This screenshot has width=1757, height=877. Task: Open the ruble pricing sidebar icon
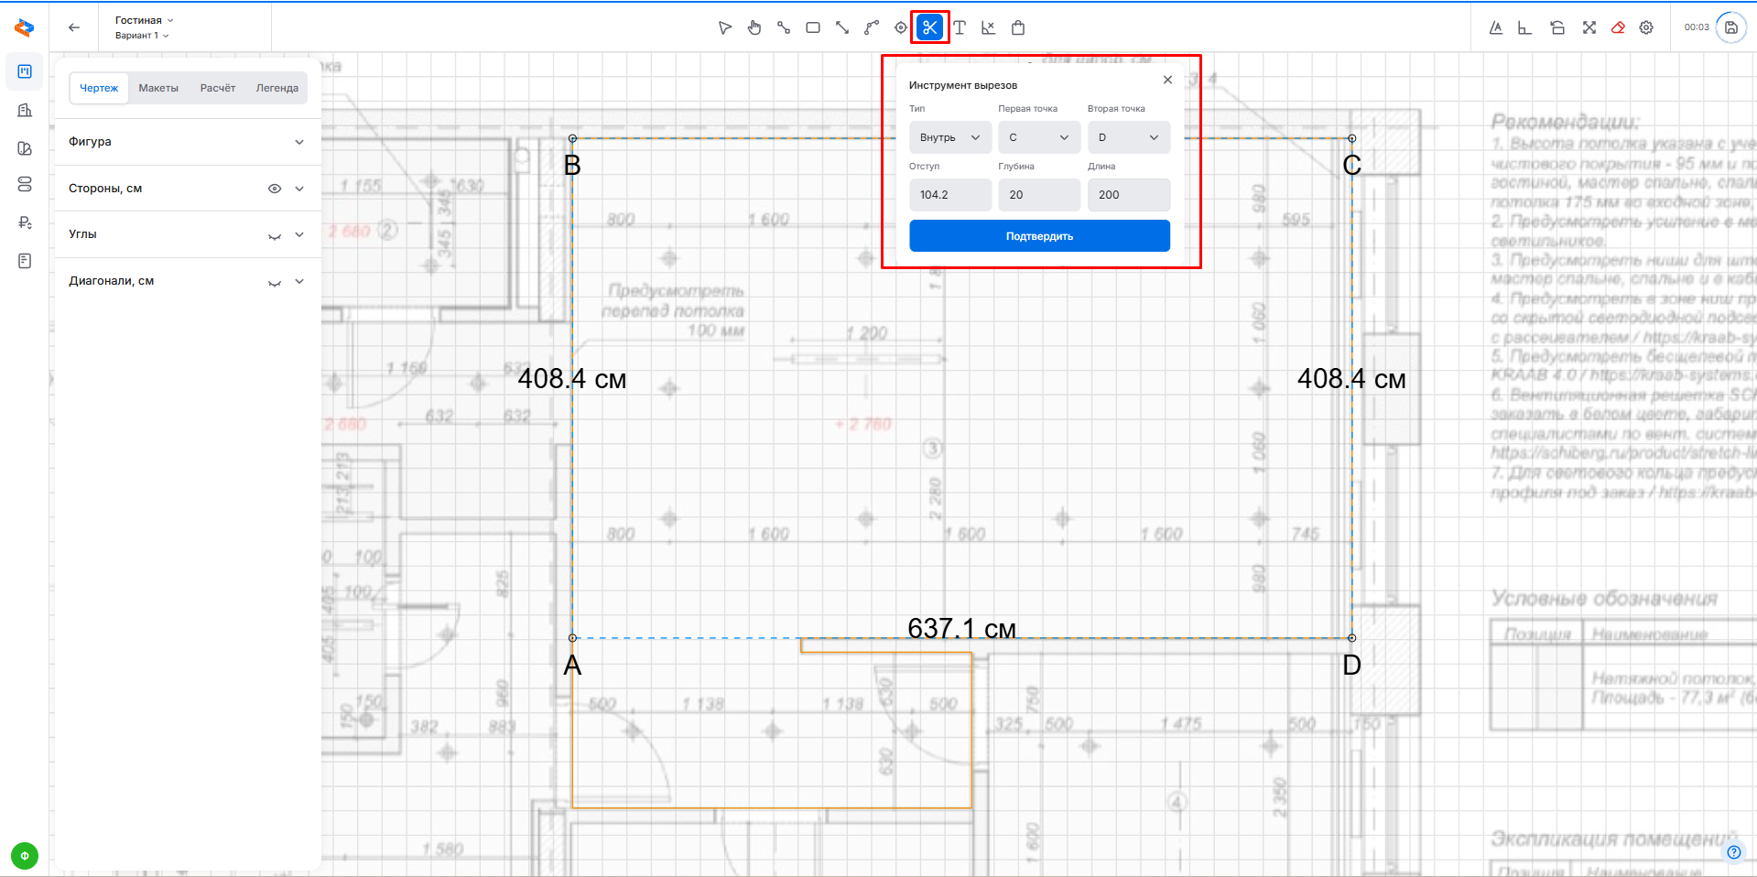click(25, 222)
